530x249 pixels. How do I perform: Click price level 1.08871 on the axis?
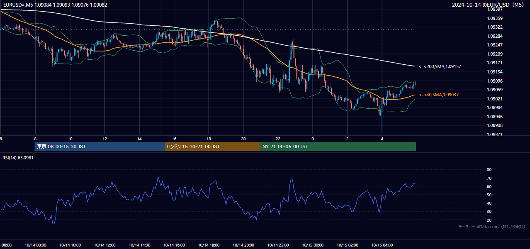coord(495,134)
